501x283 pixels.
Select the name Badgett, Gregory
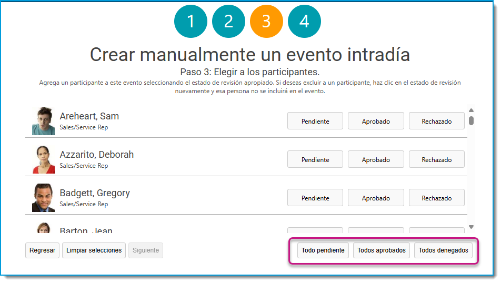[95, 193]
